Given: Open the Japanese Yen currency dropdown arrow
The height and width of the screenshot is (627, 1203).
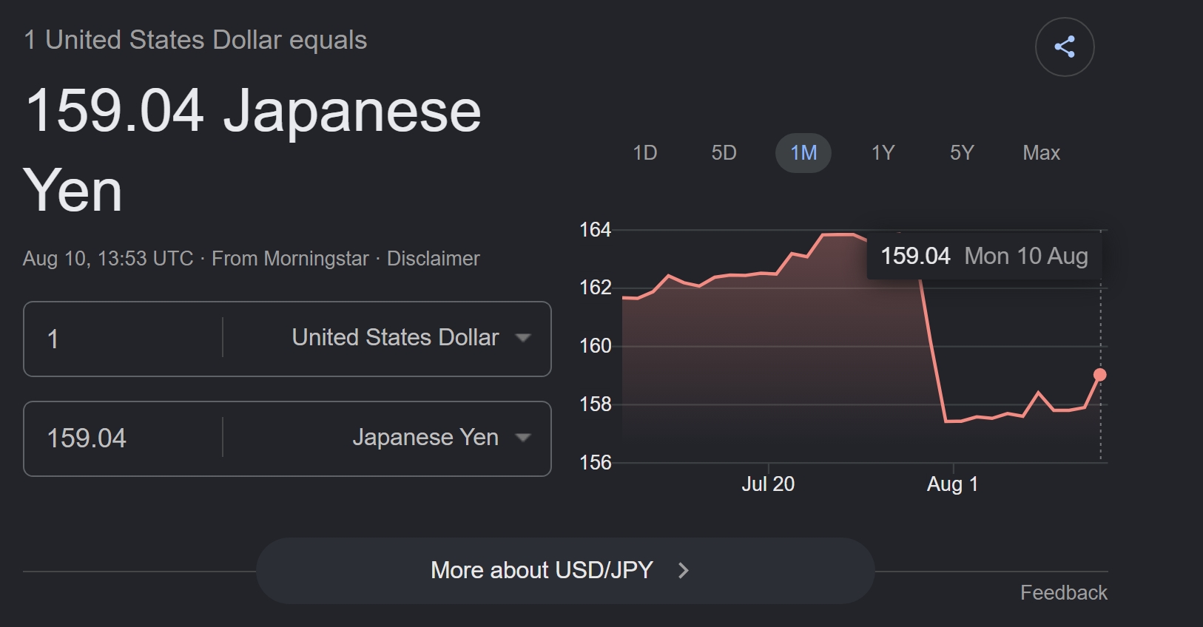Looking at the screenshot, I should click(x=523, y=438).
